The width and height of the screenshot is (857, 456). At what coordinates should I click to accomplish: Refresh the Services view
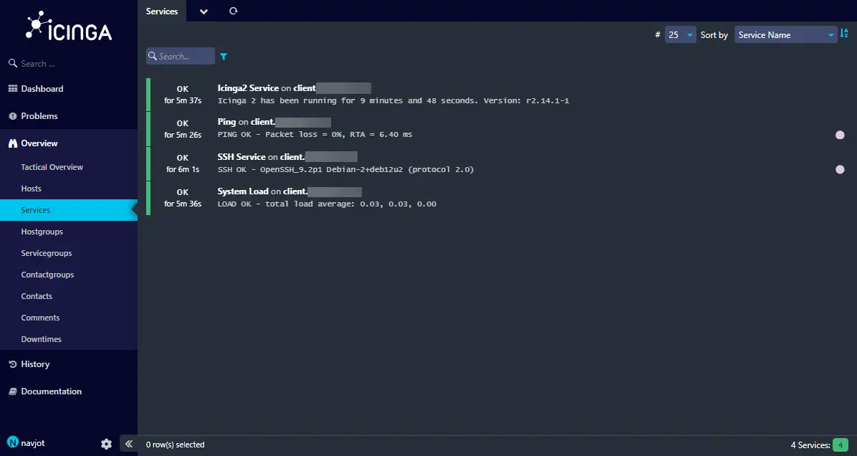[234, 11]
